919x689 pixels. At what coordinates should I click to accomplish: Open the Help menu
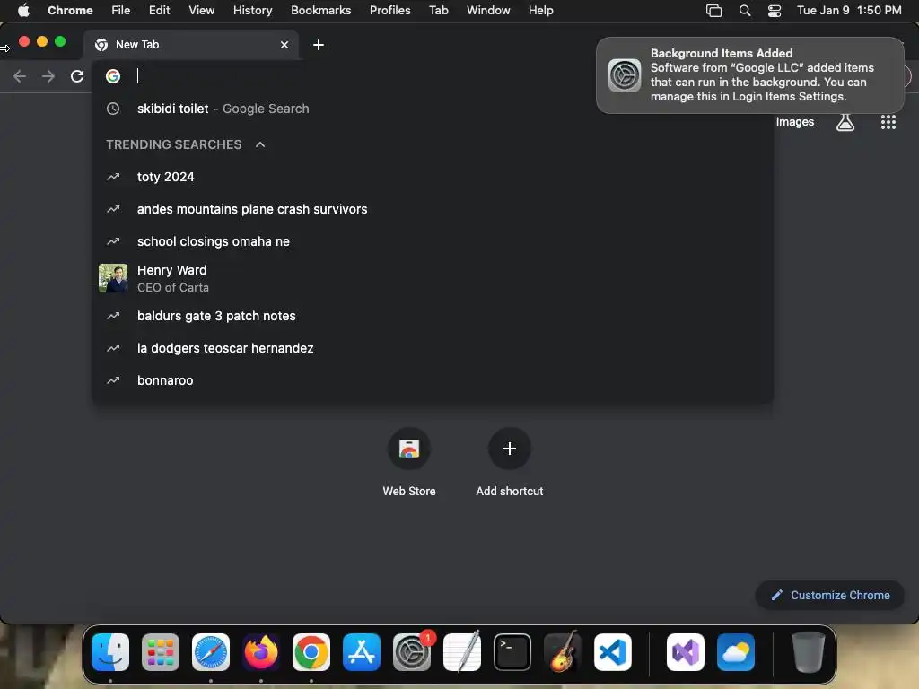(540, 11)
